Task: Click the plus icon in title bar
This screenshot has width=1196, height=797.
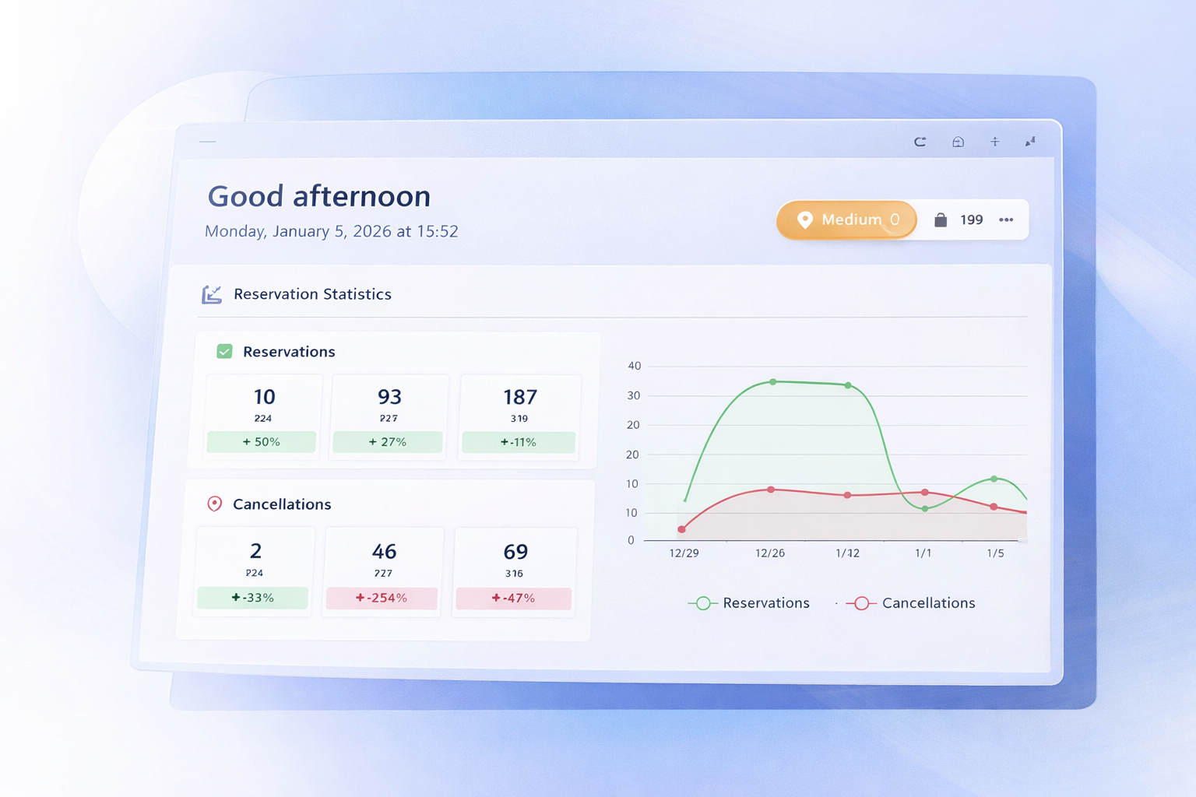Action: pyautogui.click(x=994, y=142)
